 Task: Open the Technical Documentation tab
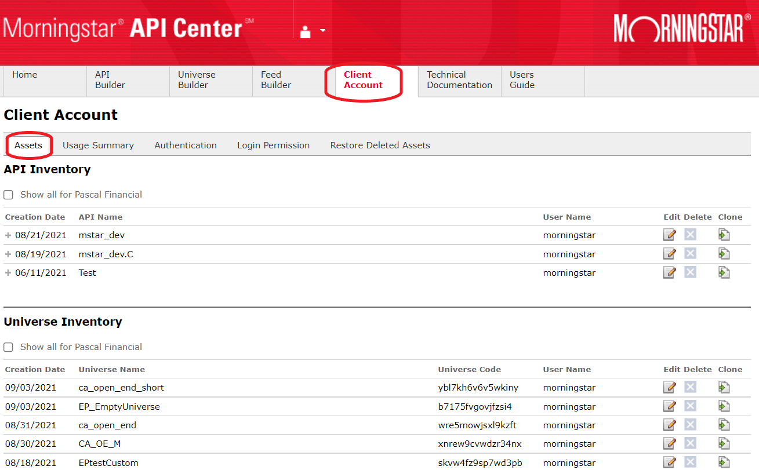point(460,80)
